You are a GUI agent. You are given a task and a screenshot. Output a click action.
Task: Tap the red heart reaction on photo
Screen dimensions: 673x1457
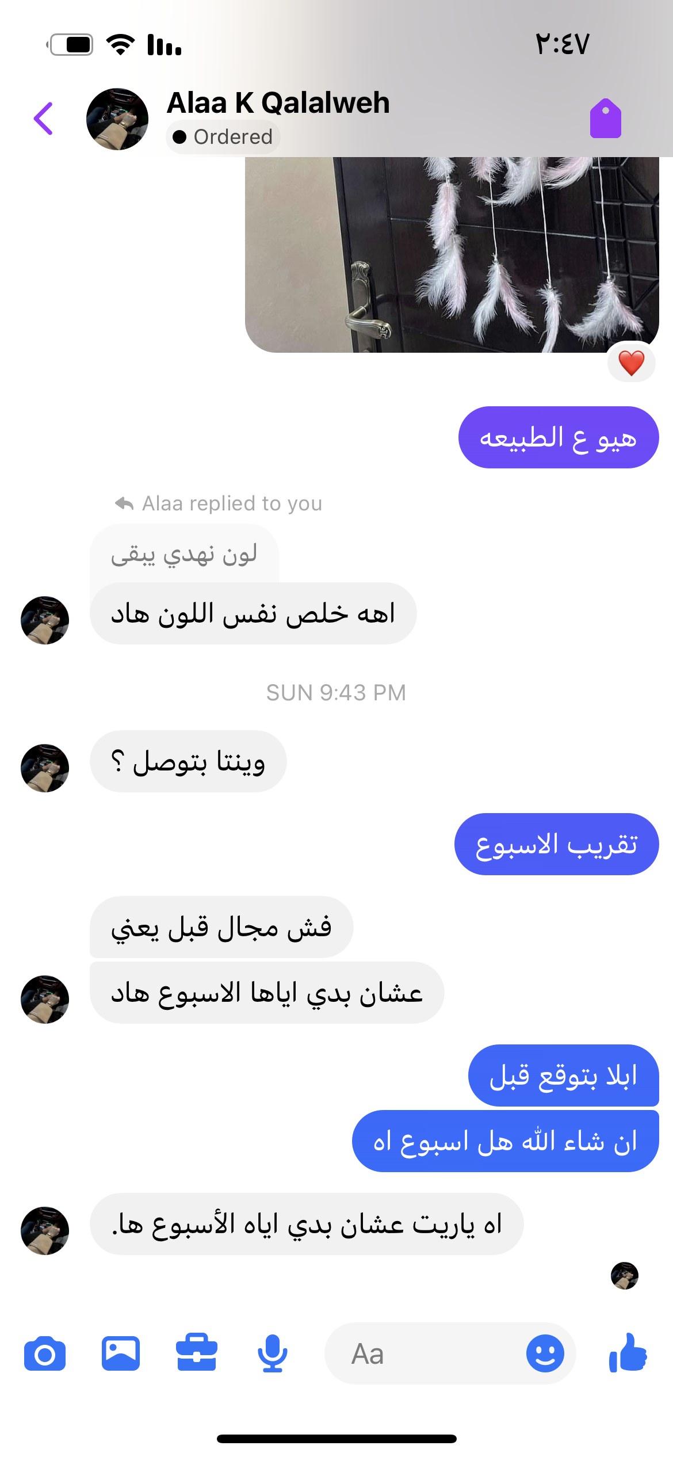tap(632, 364)
